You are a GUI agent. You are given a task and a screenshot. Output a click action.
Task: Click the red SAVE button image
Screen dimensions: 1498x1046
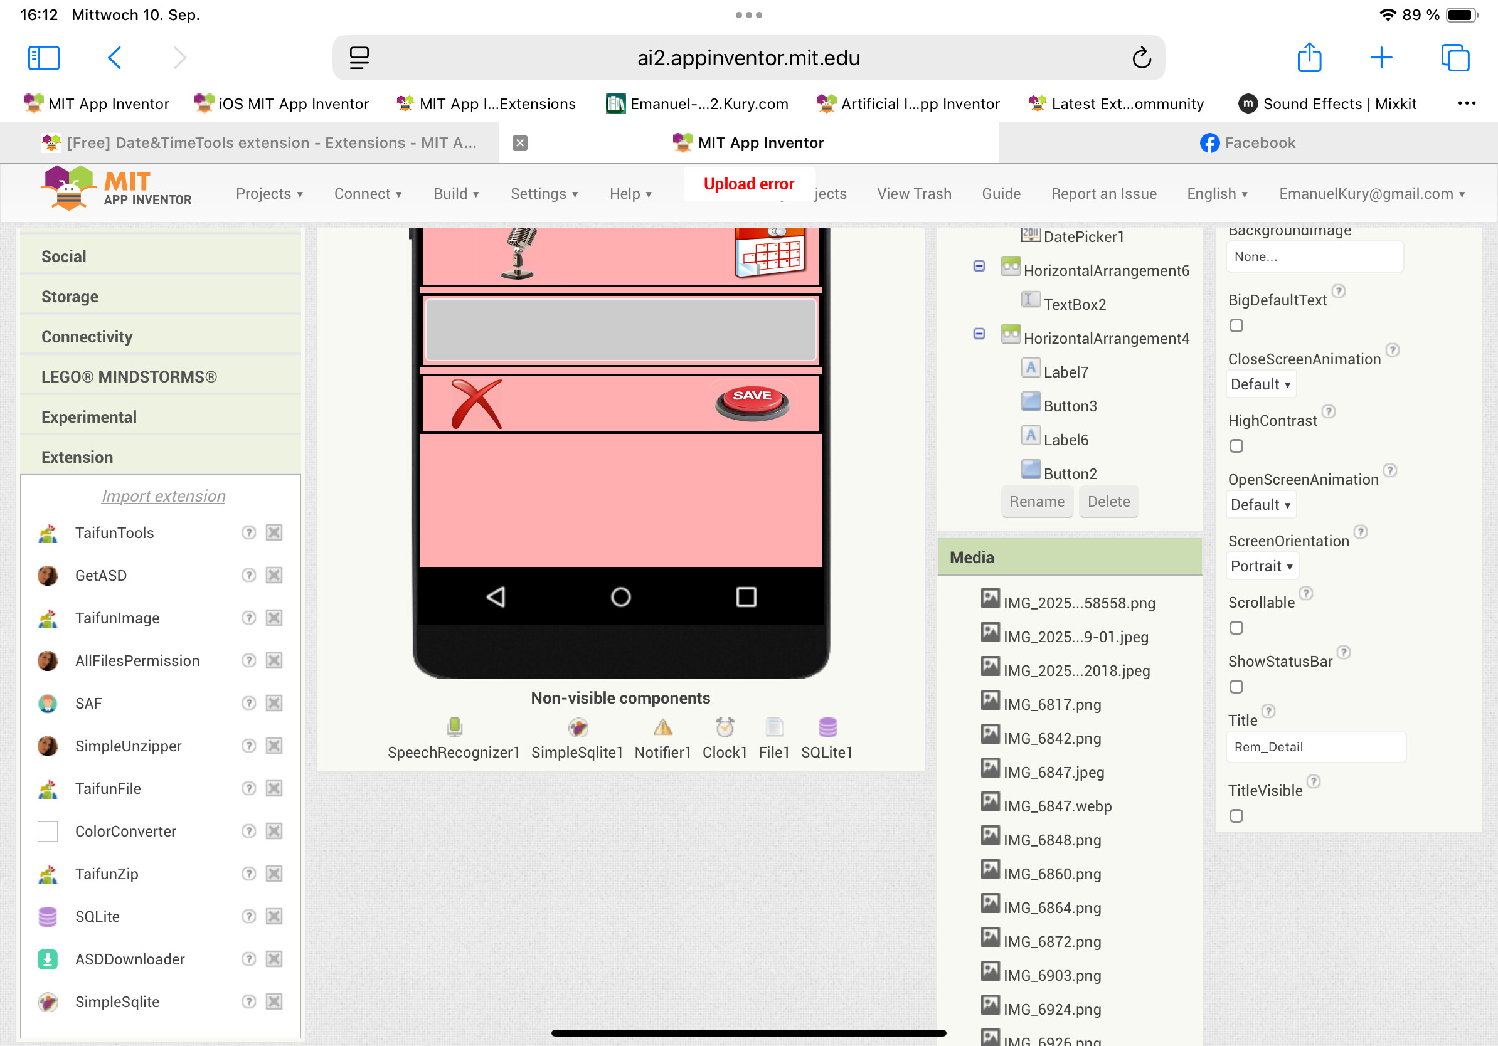pos(752,403)
